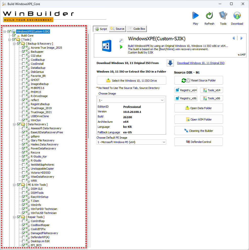This screenshot has width=249, height=250.
Task: Click the gear icon beside DiskGenius
Action: click(28, 72)
